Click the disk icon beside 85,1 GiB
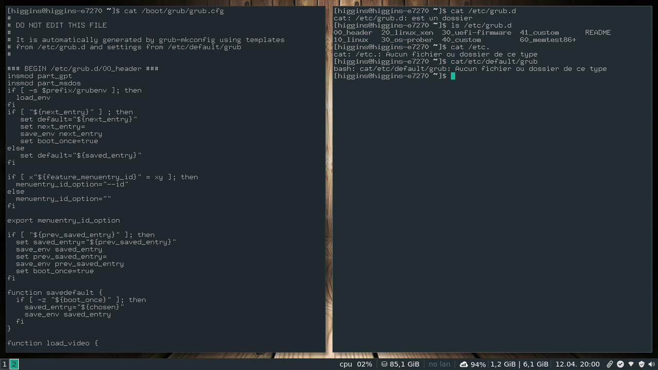The image size is (658, 370). pyautogui.click(x=384, y=364)
